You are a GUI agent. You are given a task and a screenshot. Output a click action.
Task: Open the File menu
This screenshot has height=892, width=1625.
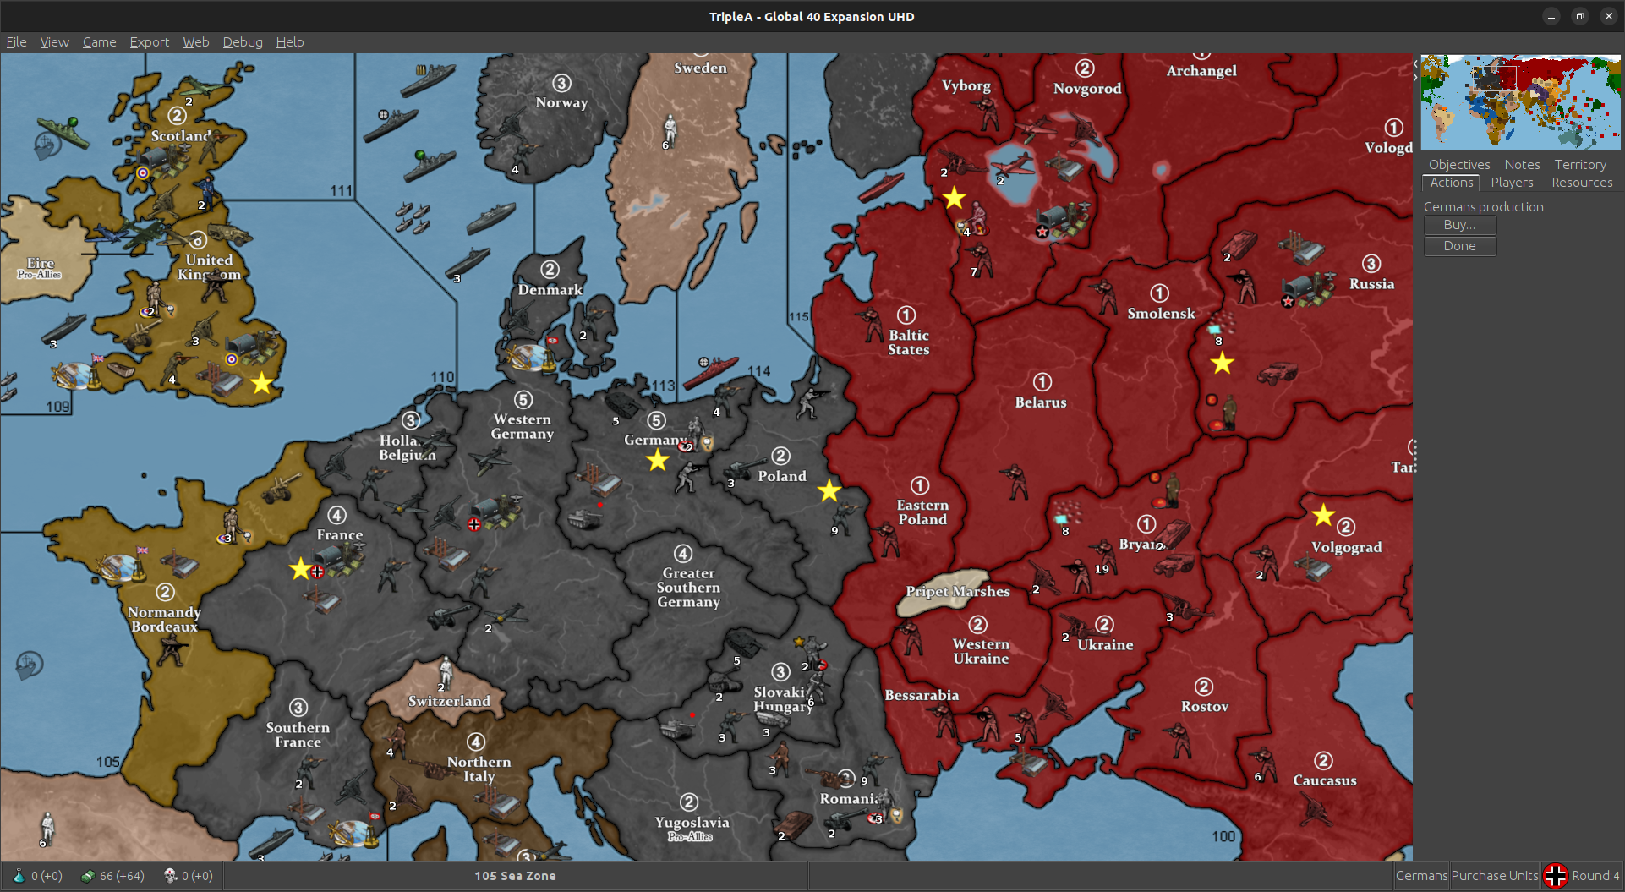16,41
